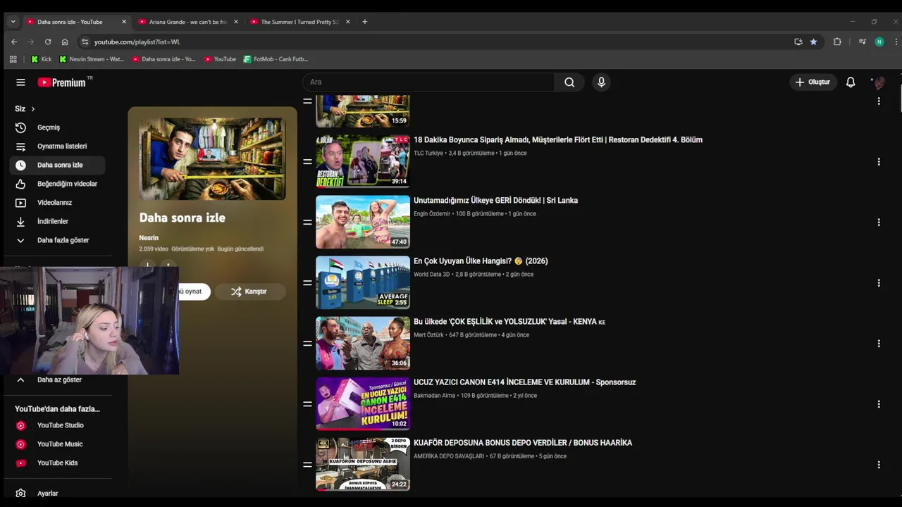
Task: Open options for En Çok Uyuyan Ülke video
Action: pos(878,283)
